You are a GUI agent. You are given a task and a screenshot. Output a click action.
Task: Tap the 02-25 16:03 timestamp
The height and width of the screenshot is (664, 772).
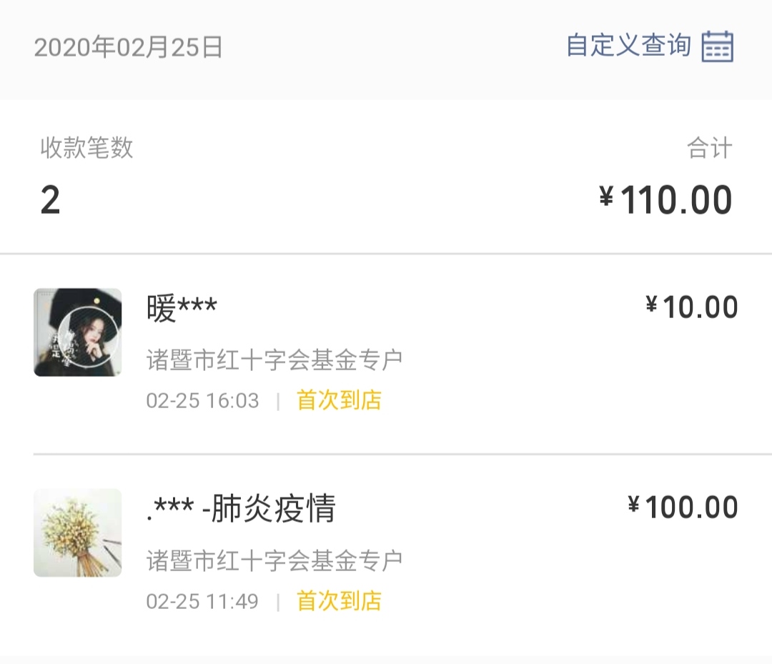click(202, 400)
